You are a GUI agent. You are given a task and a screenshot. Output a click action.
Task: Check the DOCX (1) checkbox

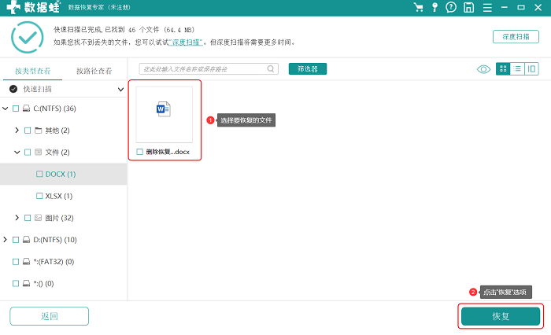pos(39,174)
